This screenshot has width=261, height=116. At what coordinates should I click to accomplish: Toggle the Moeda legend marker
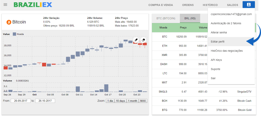14,34
